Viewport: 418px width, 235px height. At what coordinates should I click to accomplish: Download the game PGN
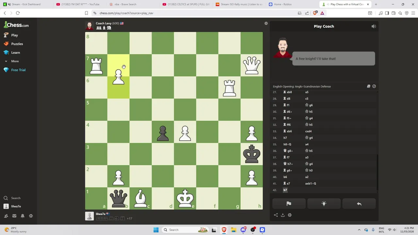coord(283,215)
